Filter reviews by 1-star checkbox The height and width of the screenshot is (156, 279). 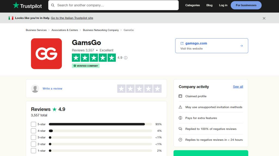tap(34, 151)
